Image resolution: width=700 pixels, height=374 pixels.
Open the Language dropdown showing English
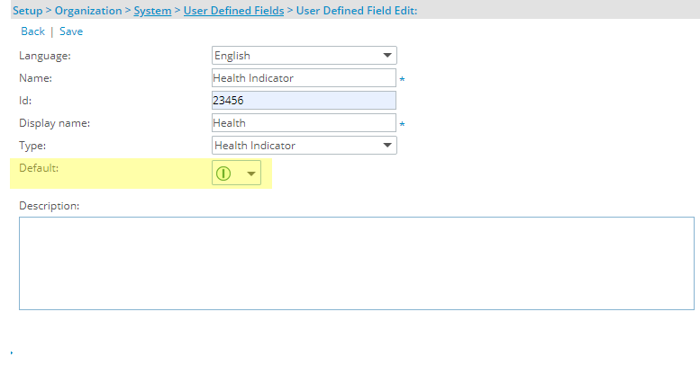tap(304, 56)
